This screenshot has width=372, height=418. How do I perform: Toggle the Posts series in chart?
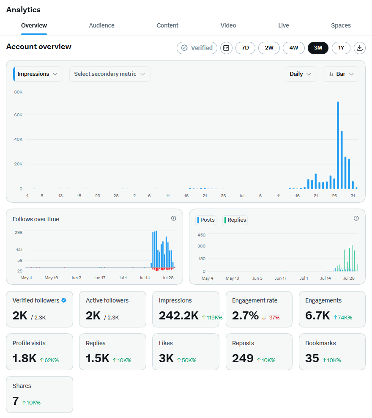tap(206, 220)
